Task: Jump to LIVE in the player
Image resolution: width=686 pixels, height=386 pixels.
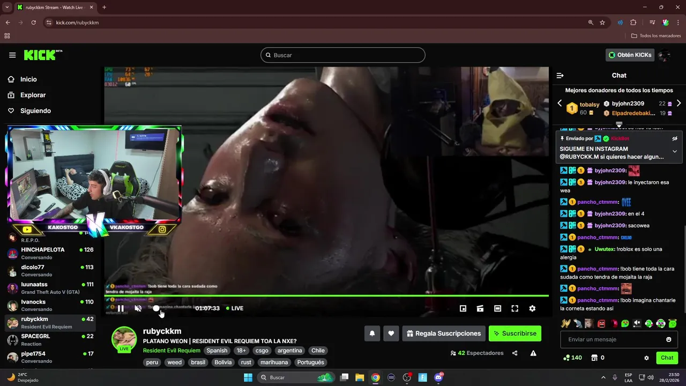Action: pos(235,308)
